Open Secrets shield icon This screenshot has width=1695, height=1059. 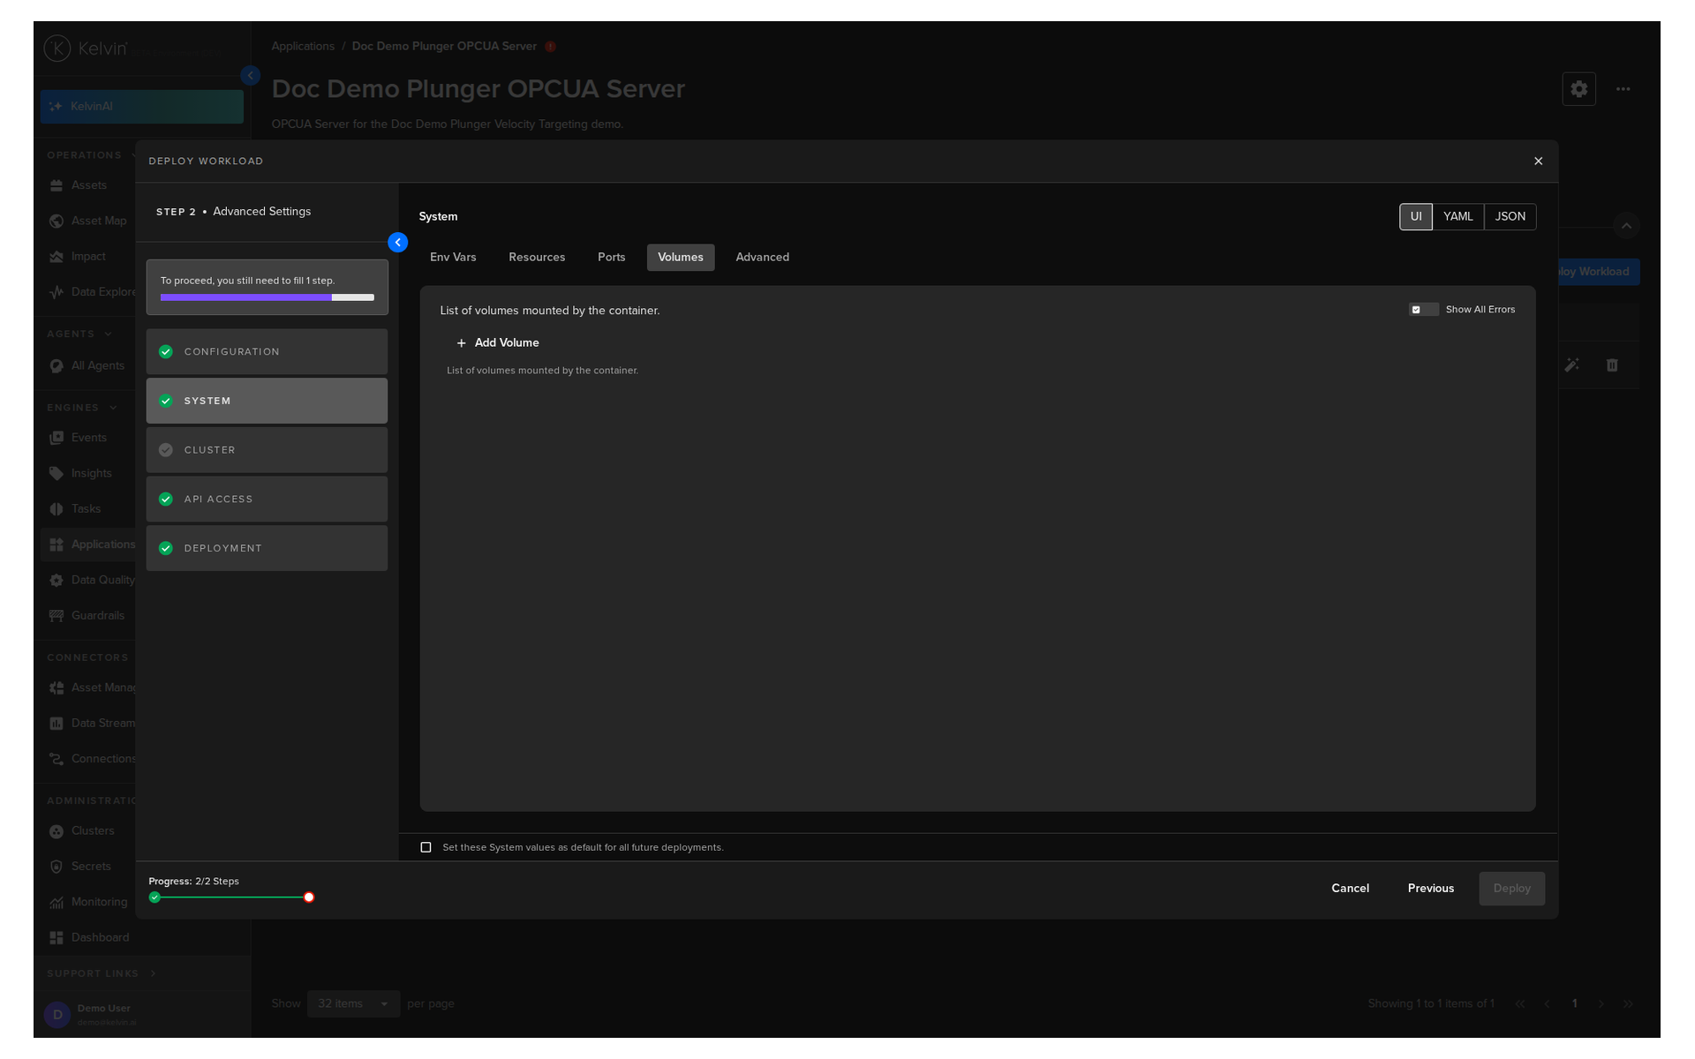click(x=56, y=867)
